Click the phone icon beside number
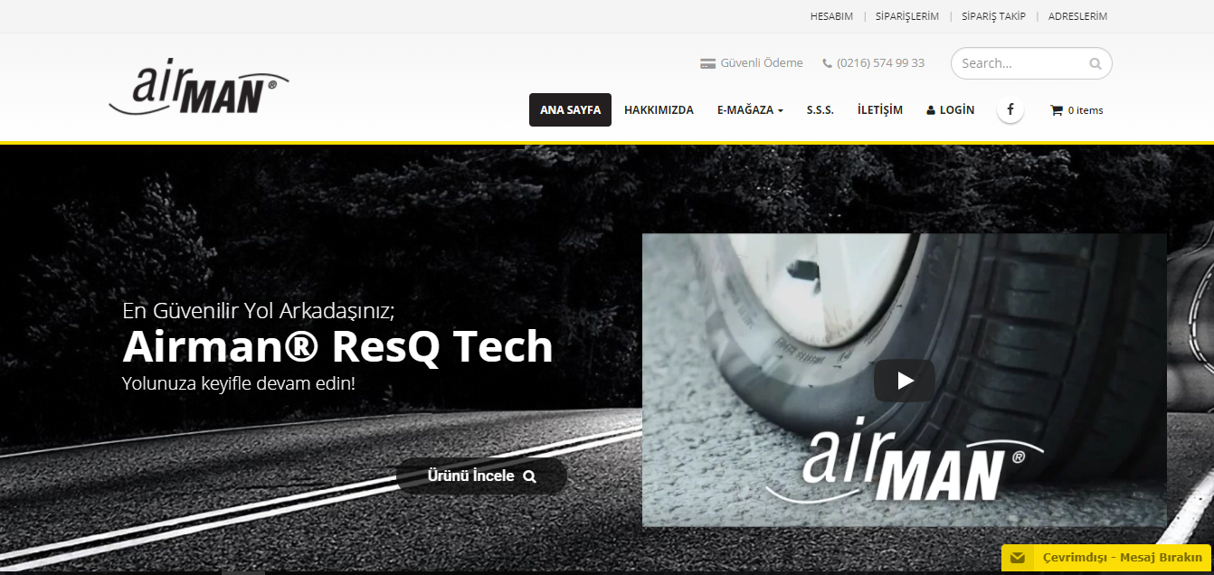1214x575 pixels. tap(827, 63)
